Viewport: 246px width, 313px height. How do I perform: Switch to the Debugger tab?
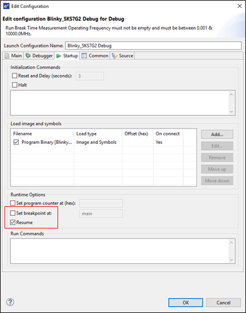[39, 56]
